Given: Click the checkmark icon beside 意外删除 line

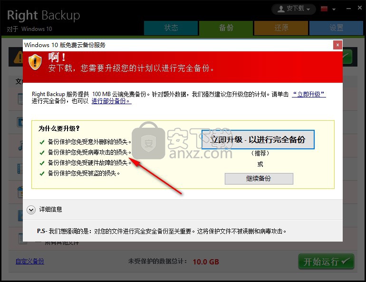Looking at the screenshot, I should pyautogui.click(x=42, y=142).
